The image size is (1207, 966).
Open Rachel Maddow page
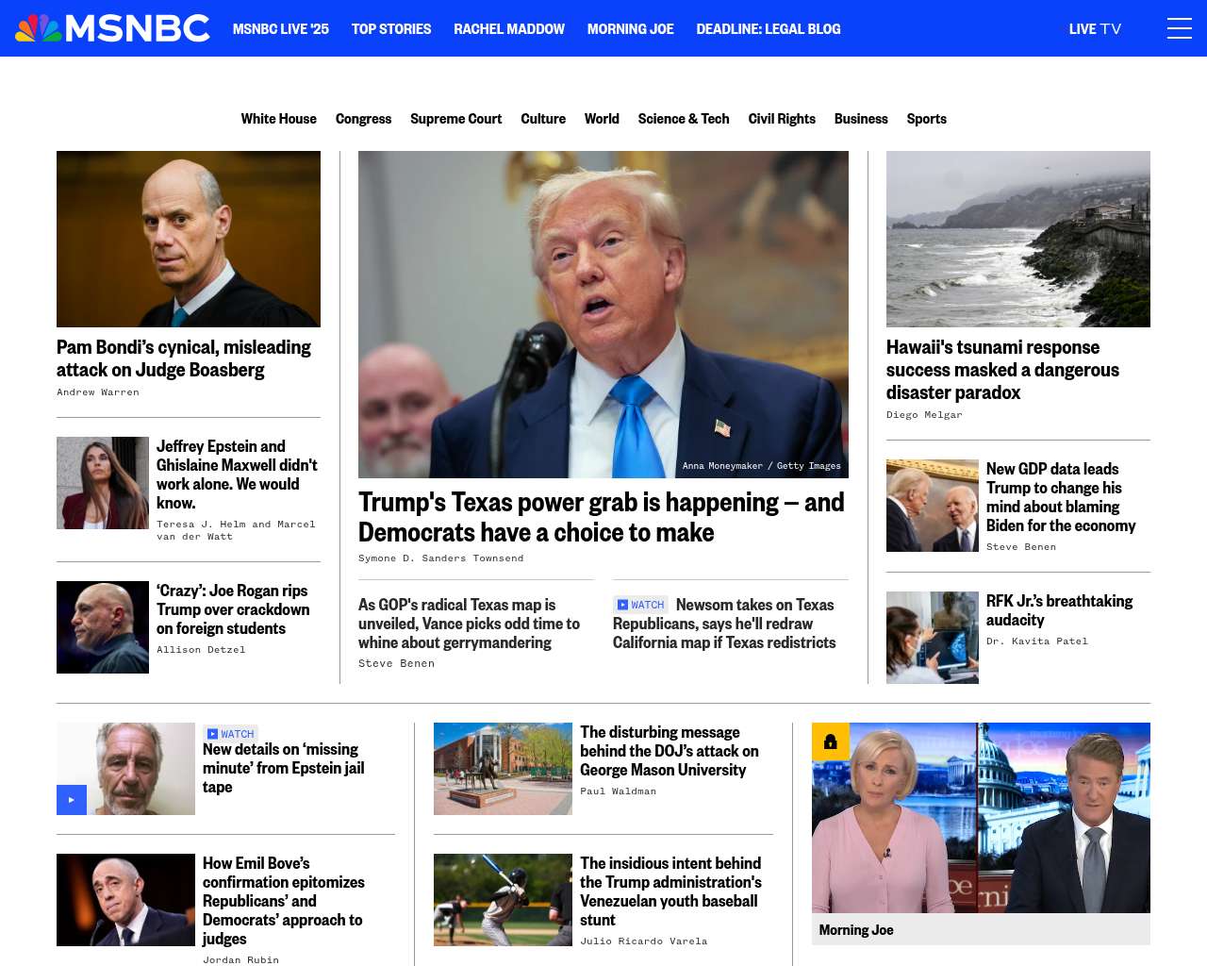pos(509,29)
